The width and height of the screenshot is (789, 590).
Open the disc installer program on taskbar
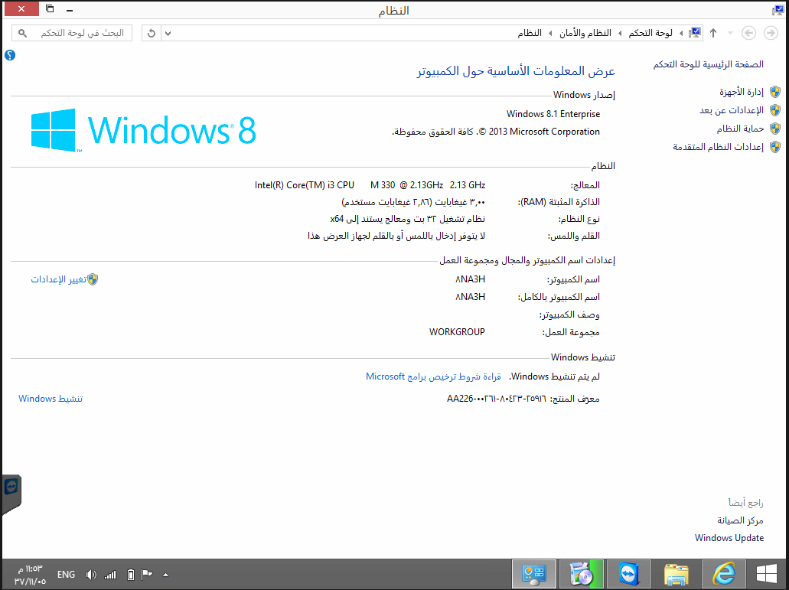582,574
